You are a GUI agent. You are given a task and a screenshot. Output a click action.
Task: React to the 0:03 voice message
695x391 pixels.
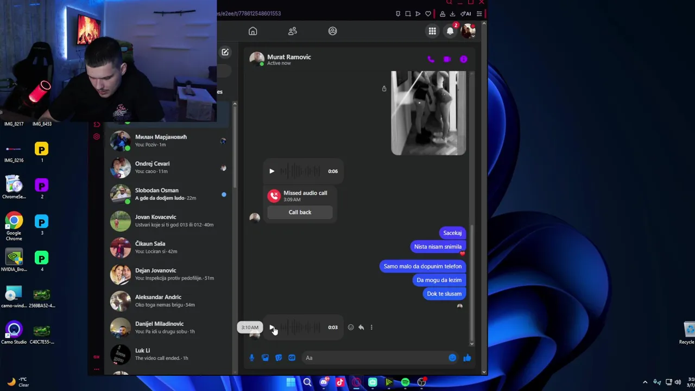(351, 327)
